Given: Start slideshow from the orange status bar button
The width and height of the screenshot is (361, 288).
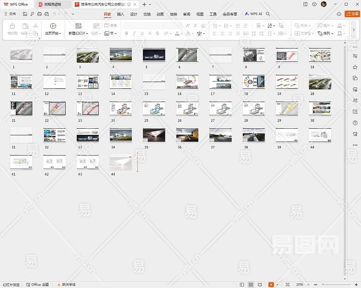Looking at the screenshot, I should [x=271, y=285].
